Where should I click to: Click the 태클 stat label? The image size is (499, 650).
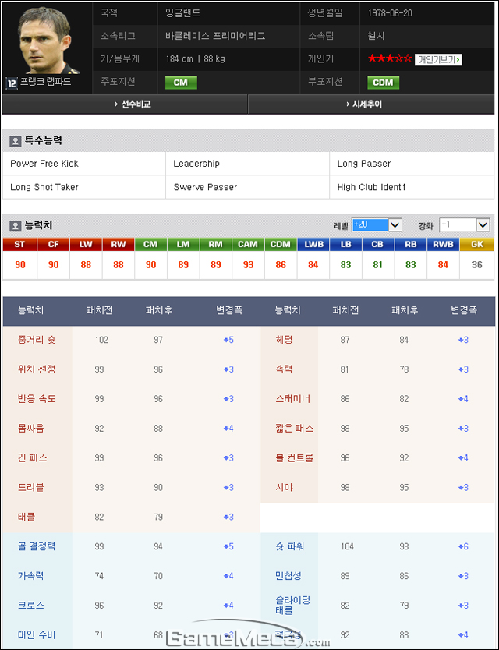27,517
